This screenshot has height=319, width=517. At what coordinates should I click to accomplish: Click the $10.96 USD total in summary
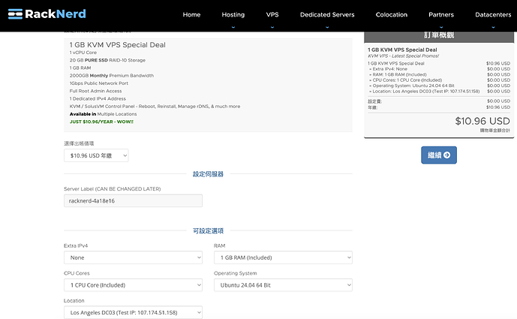pyautogui.click(x=482, y=120)
